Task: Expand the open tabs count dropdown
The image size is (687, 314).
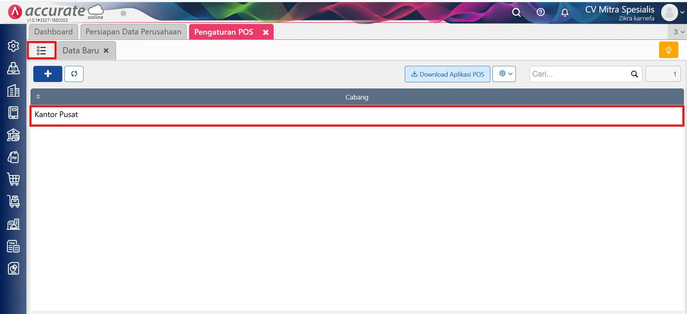Action: [x=678, y=32]
